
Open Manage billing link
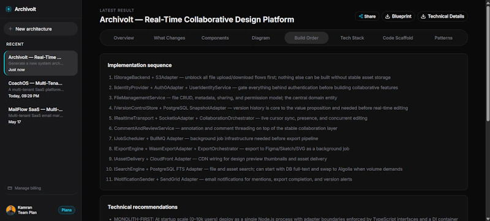pos(28,188)
